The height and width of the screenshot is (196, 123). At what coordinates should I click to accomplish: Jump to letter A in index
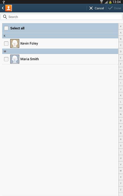(121, 33)
